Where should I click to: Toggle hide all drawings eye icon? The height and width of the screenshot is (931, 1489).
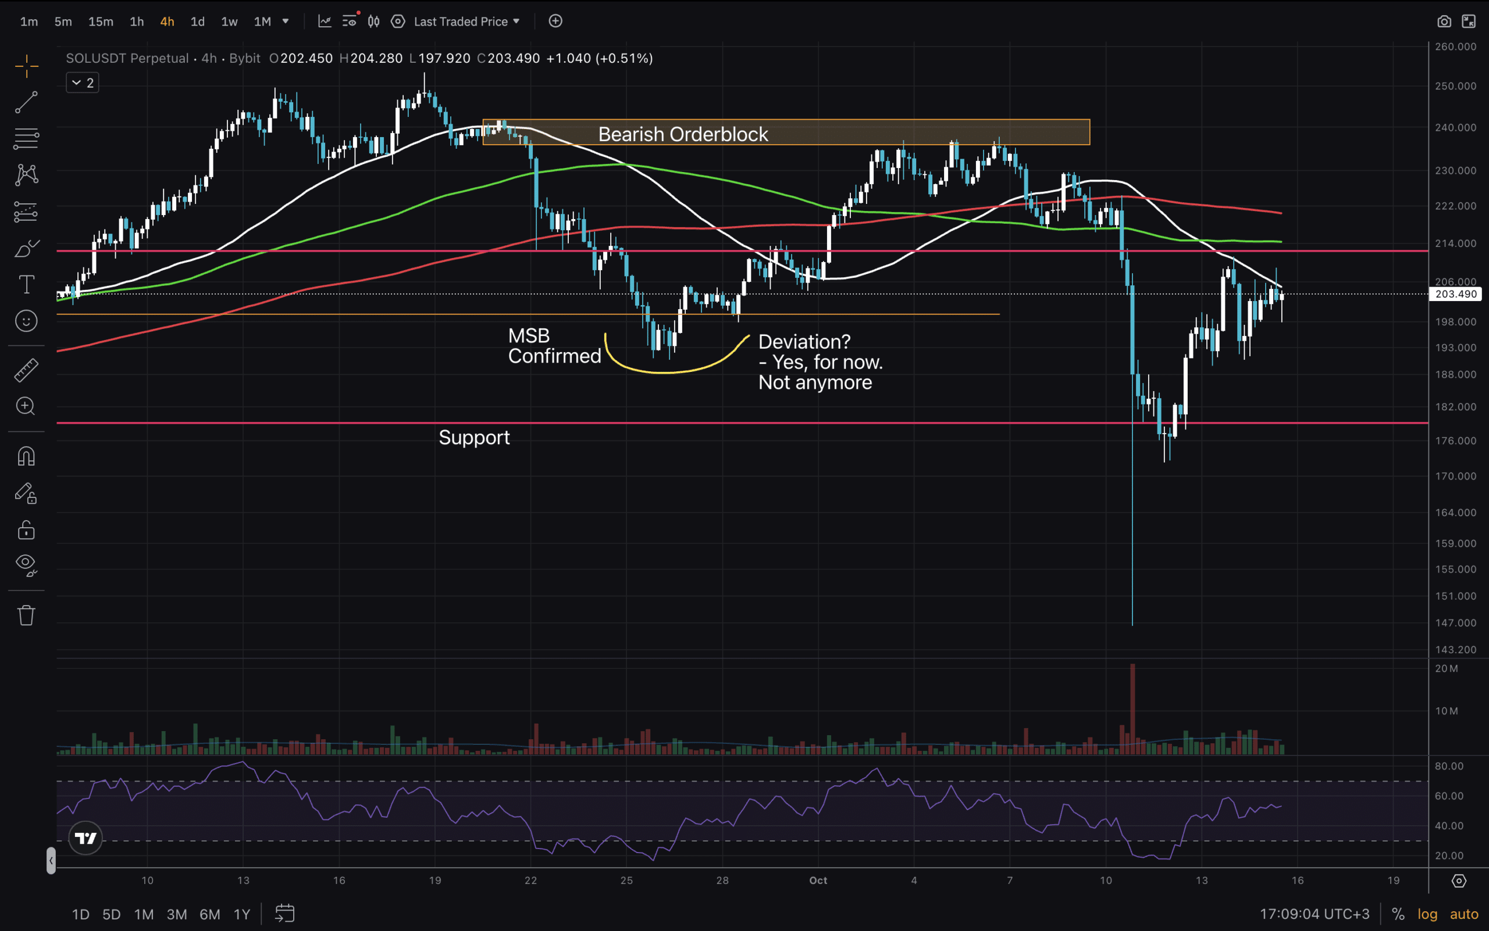[x=26, y=564]
